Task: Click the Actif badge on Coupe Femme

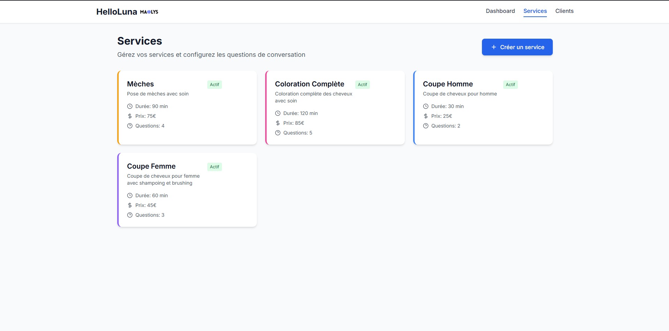Action: point(215,167)
